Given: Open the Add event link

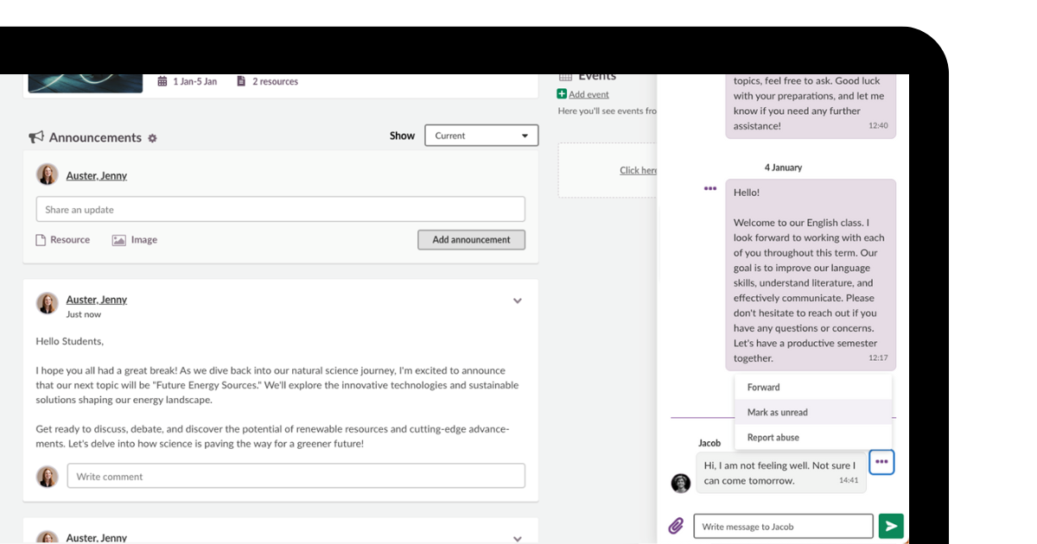Looking at the screenshot, I should tap(588, 94).
